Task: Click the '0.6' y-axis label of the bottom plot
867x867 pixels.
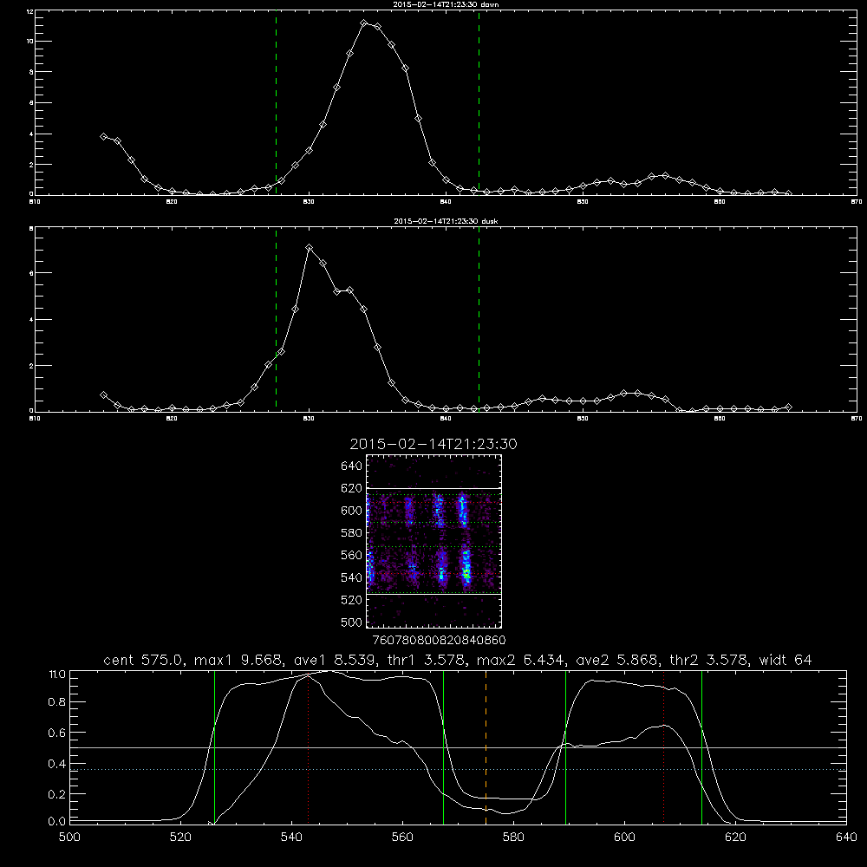Action: [57, 733]
